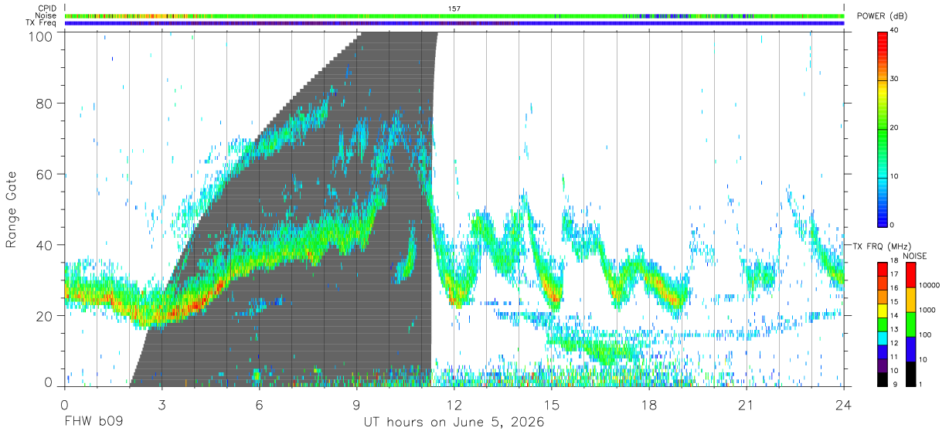Click the 'CPID' label at top left
This screenshot has width=949, height=438.
[47, 8]
